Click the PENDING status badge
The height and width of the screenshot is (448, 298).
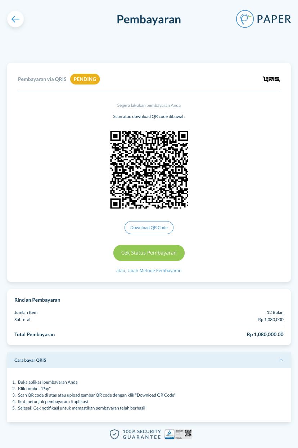click(85, 79)
